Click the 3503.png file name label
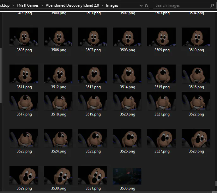The width and height of the screenshot is (217, 193). coord(162,13)
